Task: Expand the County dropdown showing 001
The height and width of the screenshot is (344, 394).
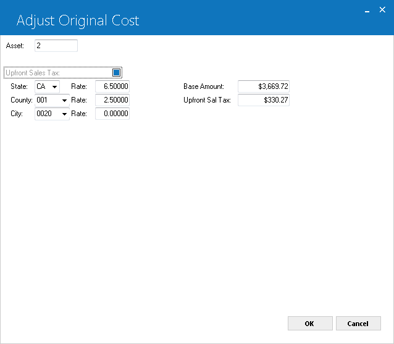Action: (52, 100)
